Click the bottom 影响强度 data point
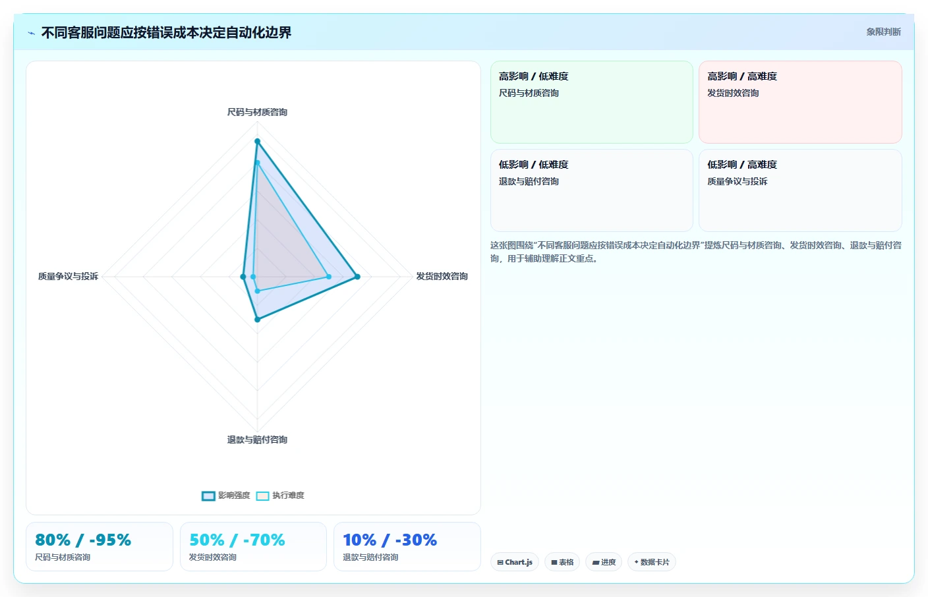928x597 pixels. [257, 320]
